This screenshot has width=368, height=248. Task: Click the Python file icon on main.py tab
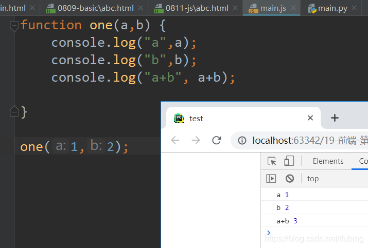click(312, 8)
